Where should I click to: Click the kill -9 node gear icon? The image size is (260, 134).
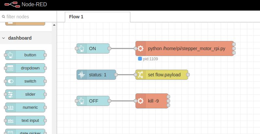tap(140, 101)
